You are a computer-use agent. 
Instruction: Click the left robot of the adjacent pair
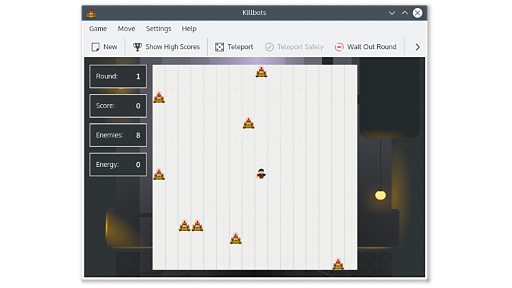185,225
